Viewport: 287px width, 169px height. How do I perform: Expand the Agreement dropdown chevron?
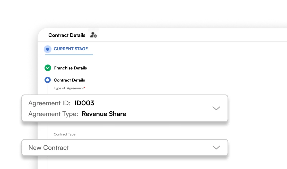tap(216, 108)
